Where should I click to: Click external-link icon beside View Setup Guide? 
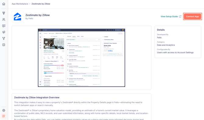click(180, 16)
